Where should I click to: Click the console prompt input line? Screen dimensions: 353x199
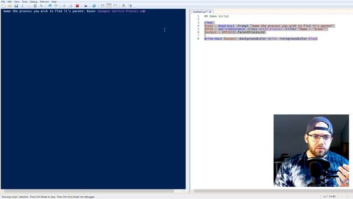pyautogui.click(x=74, y=11)
